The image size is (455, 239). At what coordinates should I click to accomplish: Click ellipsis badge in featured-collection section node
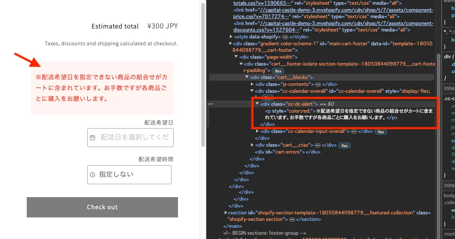pyautogui.click(x=292, y=219)
